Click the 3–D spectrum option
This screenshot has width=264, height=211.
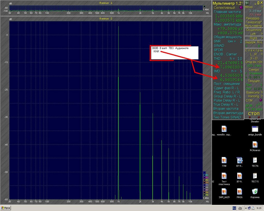[x=254, y=58]
